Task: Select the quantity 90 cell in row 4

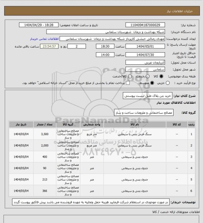Action: [45, 168]
